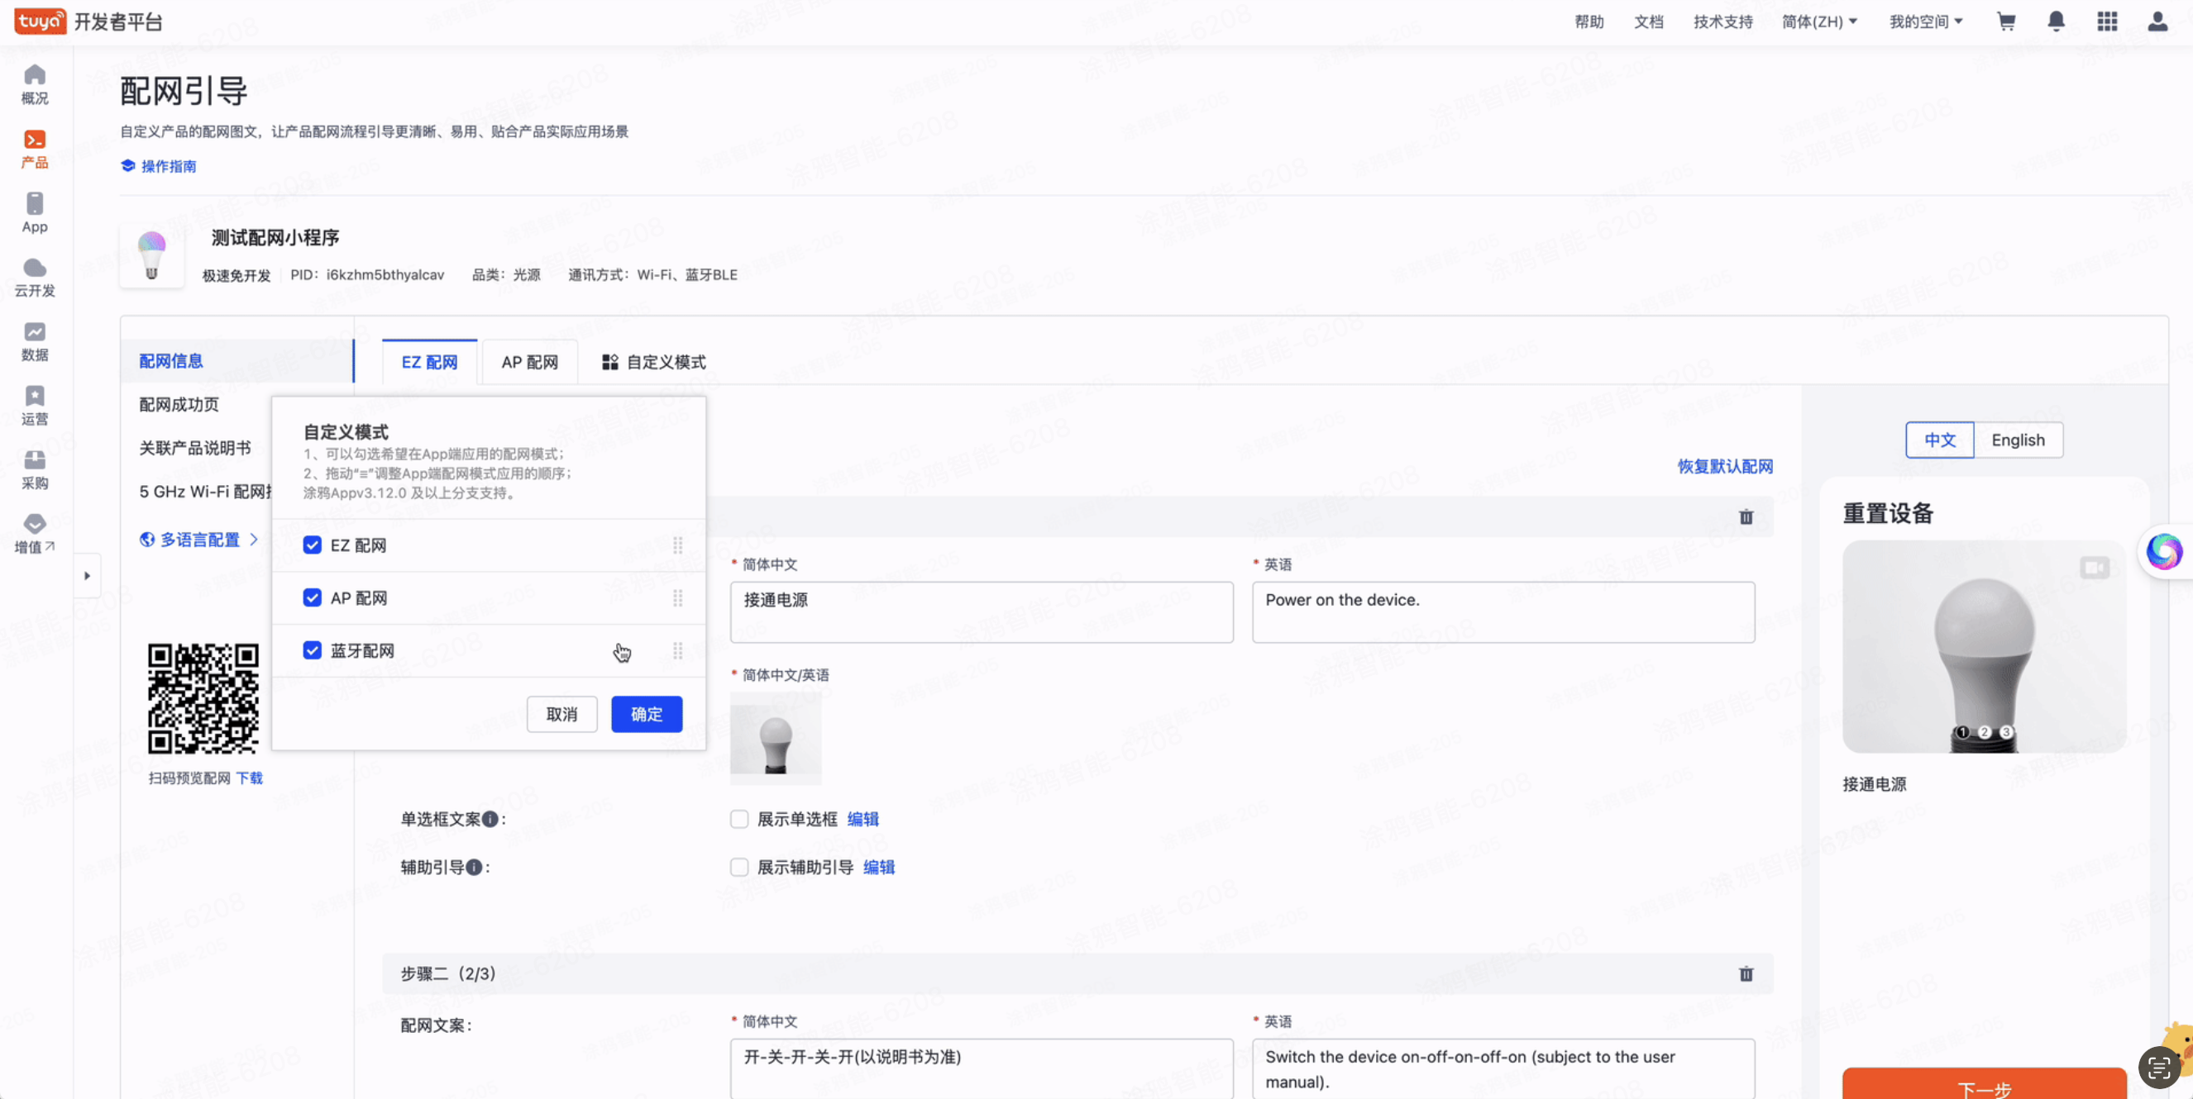Click the 取消 cancel button
The image size is (2193, 1099).
[x=561, y=714]
